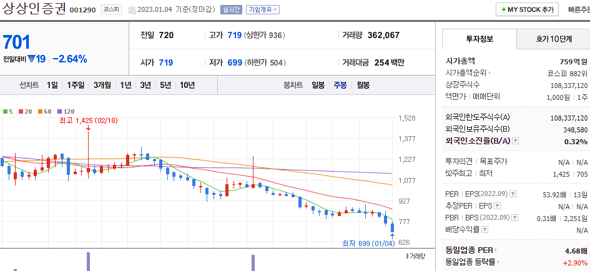Show the 3년 line chart
The width and height of the screenshot is (590, 271).
pyautogui.click(x=145, y=85)
